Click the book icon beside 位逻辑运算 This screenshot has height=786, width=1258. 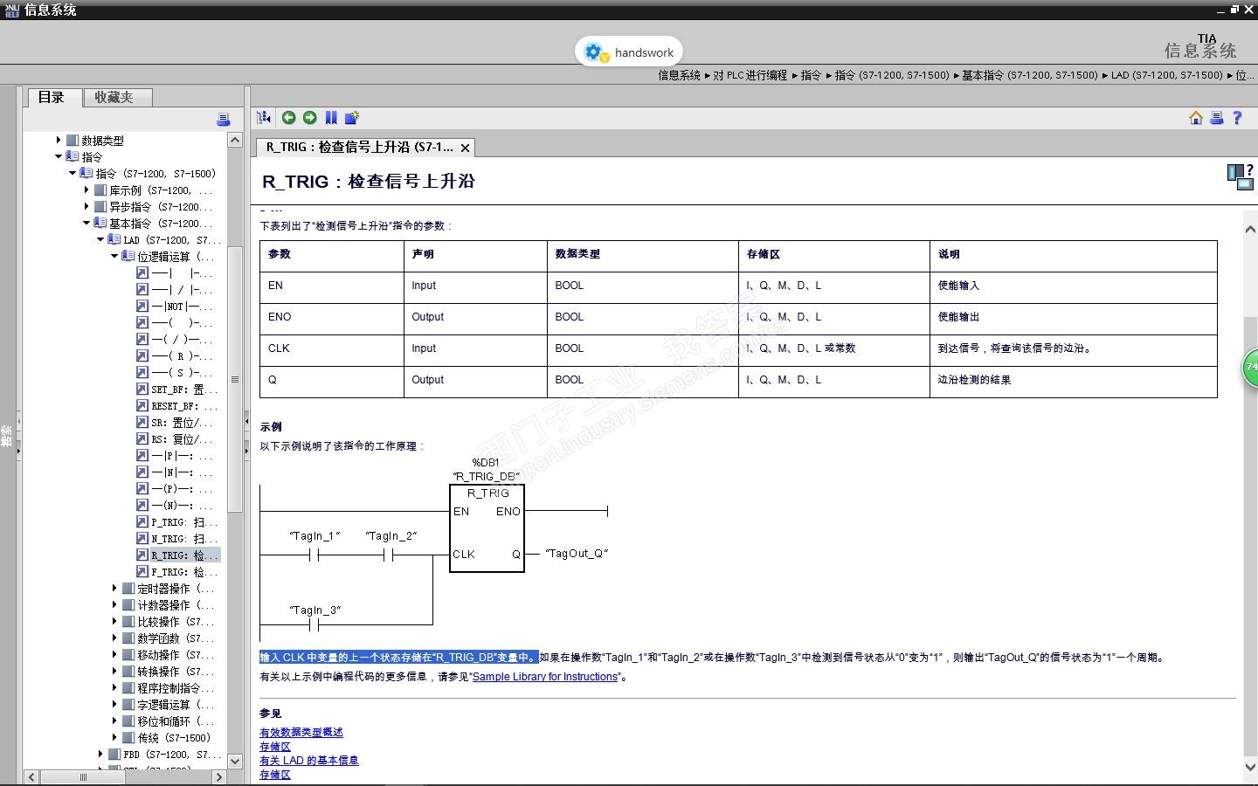[x=128, y=256]
